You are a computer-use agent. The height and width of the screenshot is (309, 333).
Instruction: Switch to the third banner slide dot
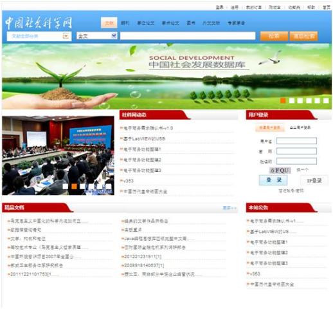pos(300,100)
